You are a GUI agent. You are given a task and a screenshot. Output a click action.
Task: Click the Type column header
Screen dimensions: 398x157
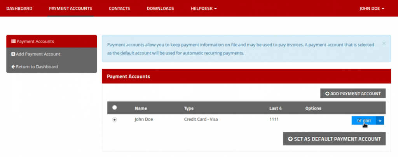[189, 108]
